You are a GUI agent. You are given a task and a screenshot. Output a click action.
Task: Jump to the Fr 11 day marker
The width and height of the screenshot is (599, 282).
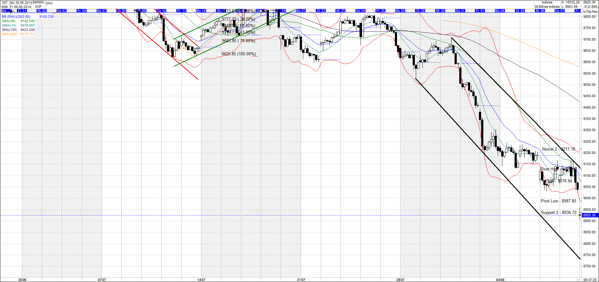point(181,11)
